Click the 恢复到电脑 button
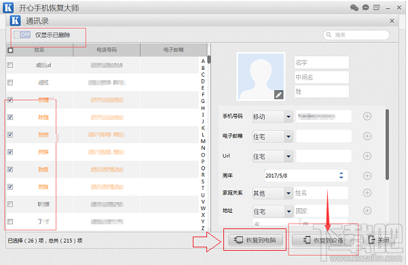This screenshot has height=265, width=408. pyautogui.click(x=255, y=240)
